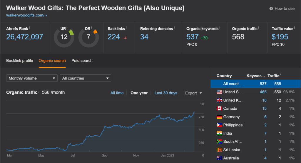This screenshot has width=301, height=163.
Task: Click the United States flag icon
Action: click(219, 92)
